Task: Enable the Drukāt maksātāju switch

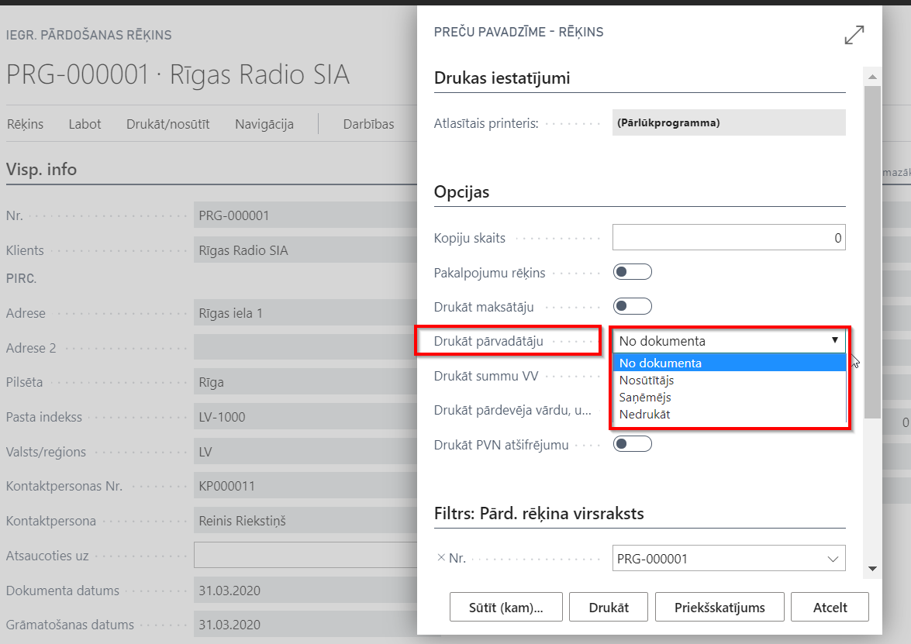Action: pos(632,306)
